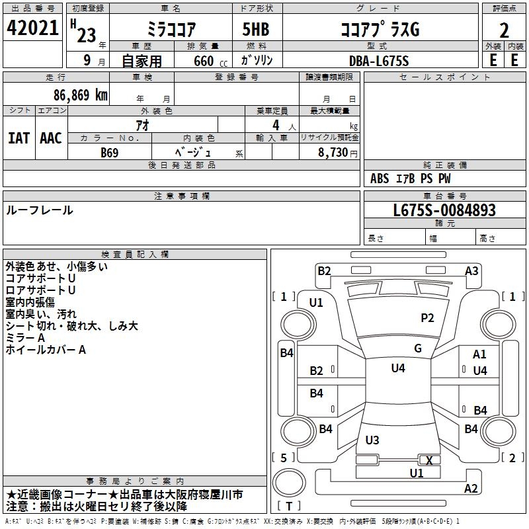
Task: Select the recycle deposit 8,730円
Action: 338,153
